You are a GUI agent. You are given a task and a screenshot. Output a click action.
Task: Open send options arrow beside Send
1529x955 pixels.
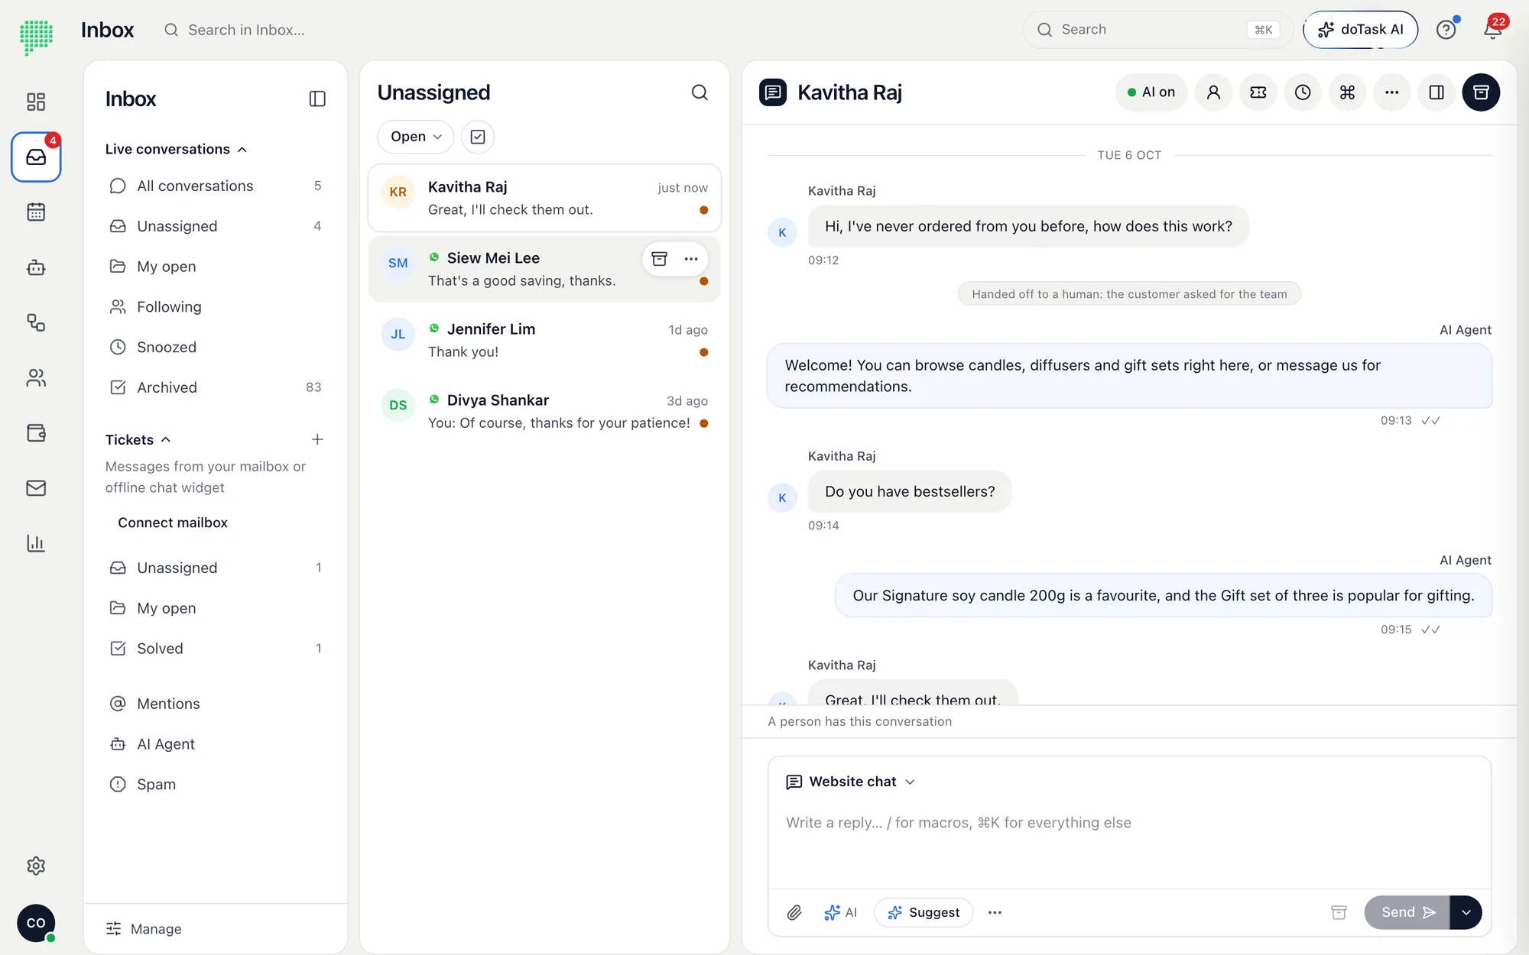click(x=1466, y=912)
